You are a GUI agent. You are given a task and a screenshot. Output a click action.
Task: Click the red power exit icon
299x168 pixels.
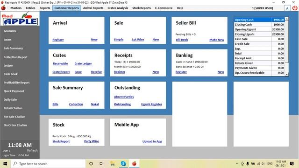(295, 8)
